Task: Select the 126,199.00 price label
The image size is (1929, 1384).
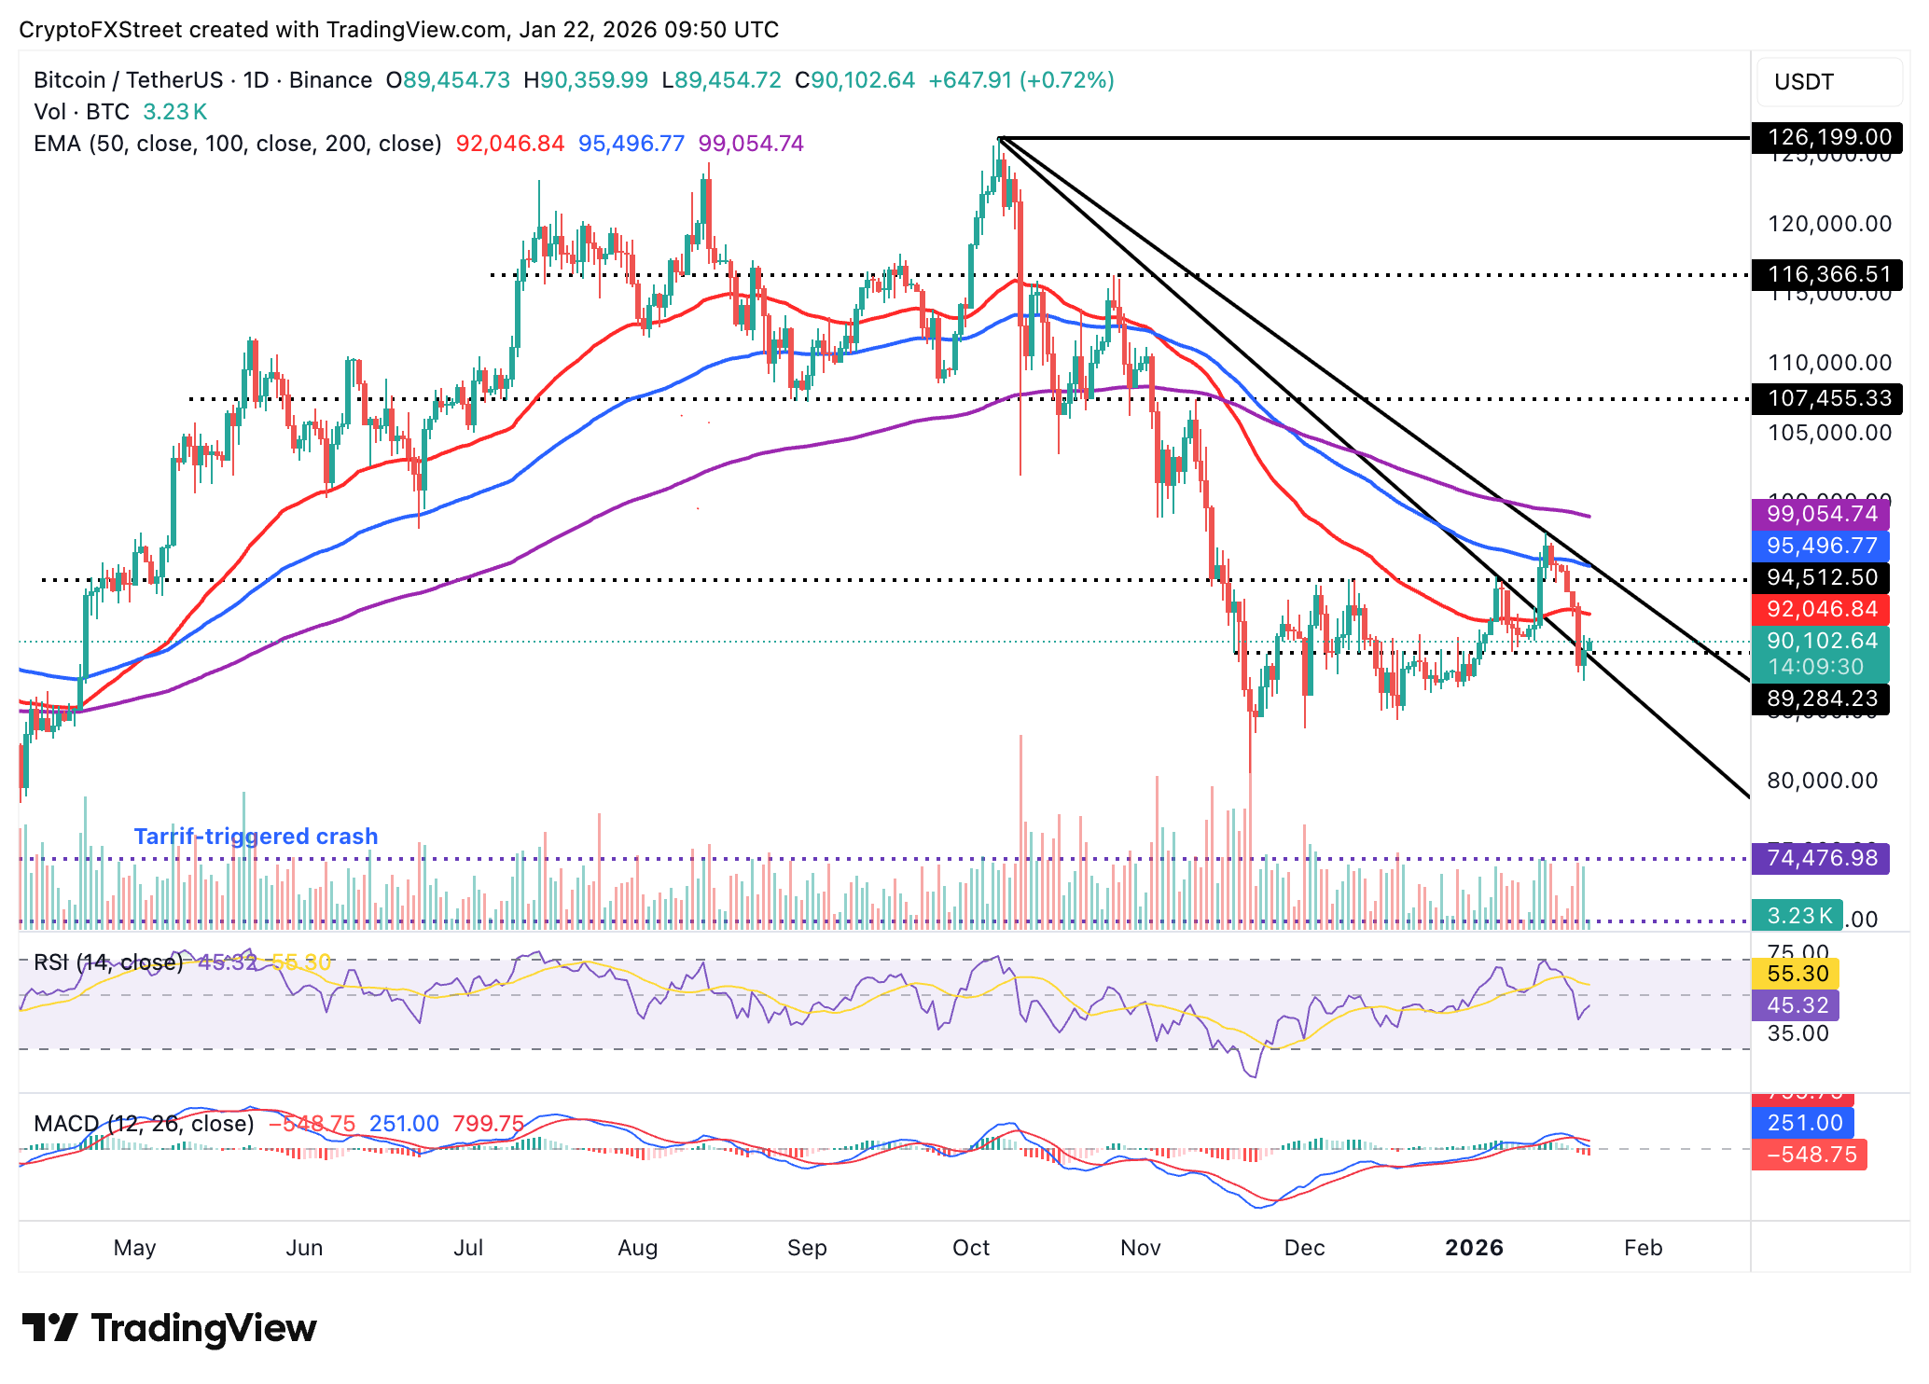Action: click(1828, 138)
